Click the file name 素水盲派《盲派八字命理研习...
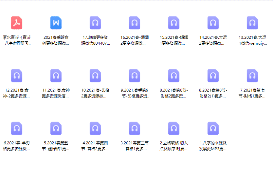The image size is (273, 175). [17, 40]
